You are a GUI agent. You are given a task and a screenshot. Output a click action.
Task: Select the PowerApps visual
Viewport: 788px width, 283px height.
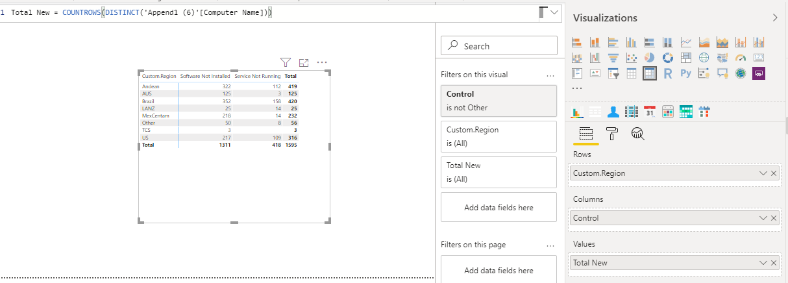click(x=759, y=73)
